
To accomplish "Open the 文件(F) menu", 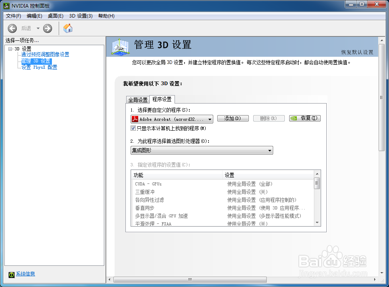I will click(14, 16).
